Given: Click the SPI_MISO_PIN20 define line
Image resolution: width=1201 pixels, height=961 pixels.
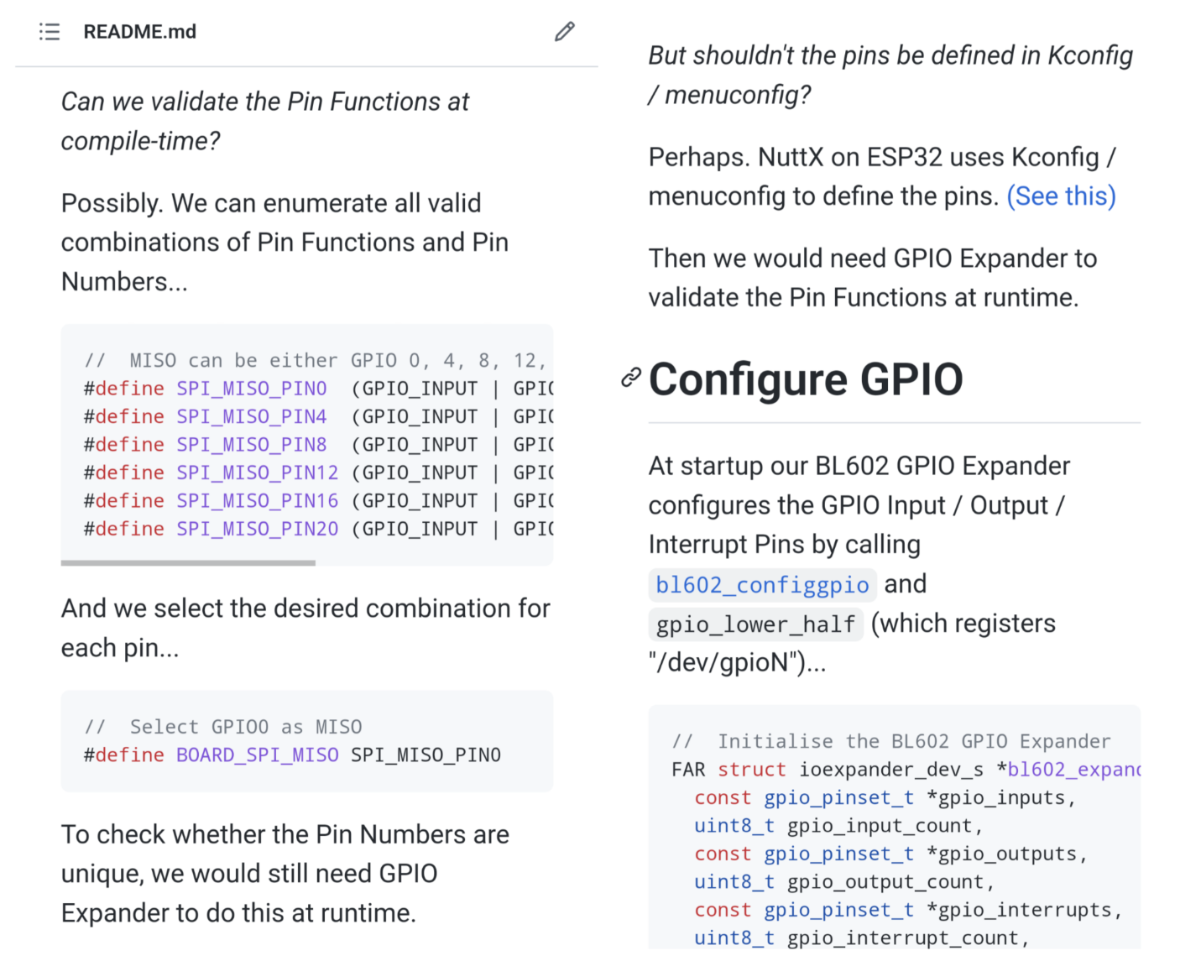Looking at the screenshot, I should coord(318,529).
